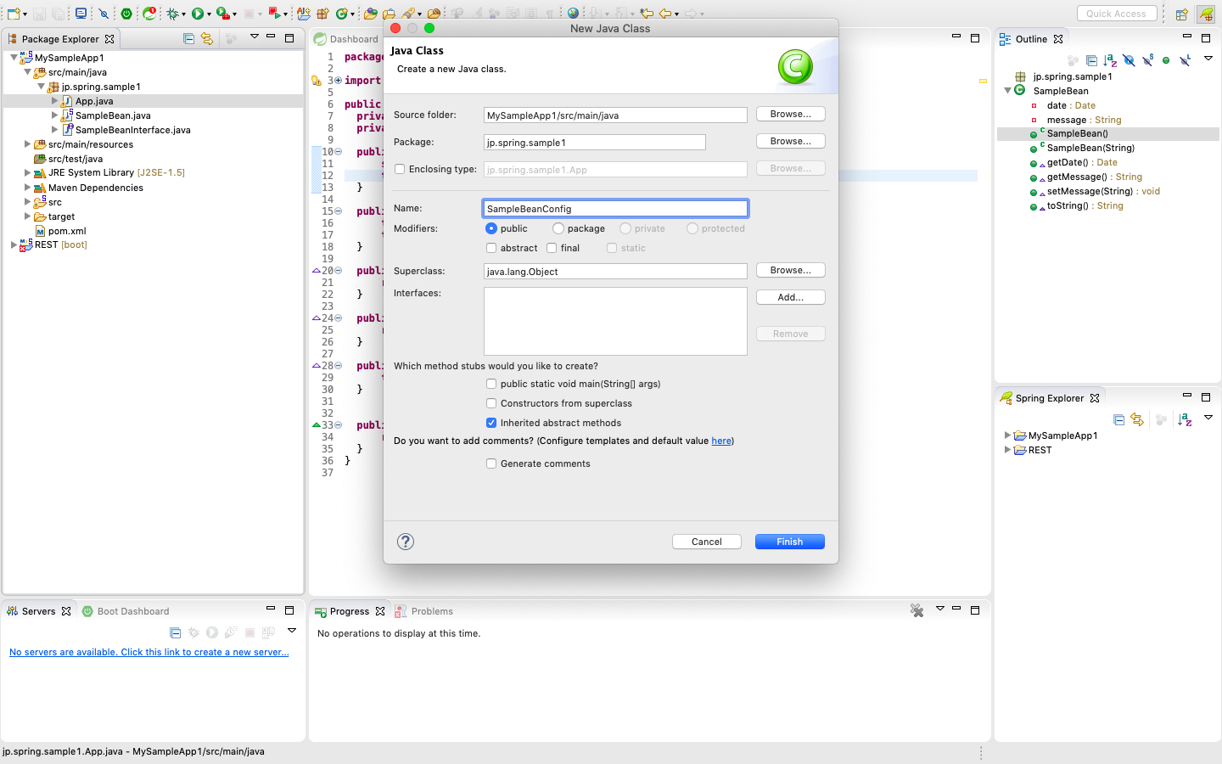Collapse SampleBean class in Outline
The height and width of the screenshot is (764, 1222).
(x=1007, y=91)
